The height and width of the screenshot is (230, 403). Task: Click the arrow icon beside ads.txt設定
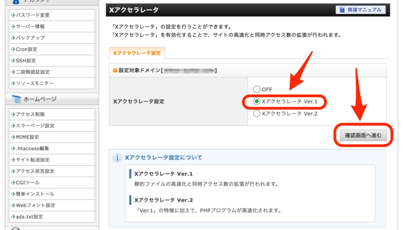(x=13, y=216)
